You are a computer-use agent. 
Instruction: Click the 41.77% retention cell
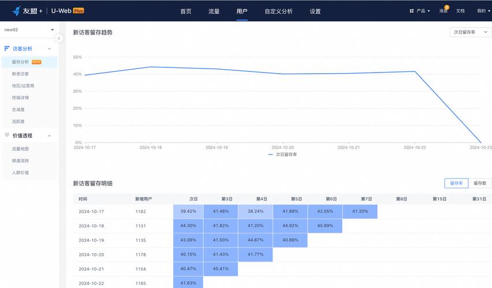tap(255, 255)
